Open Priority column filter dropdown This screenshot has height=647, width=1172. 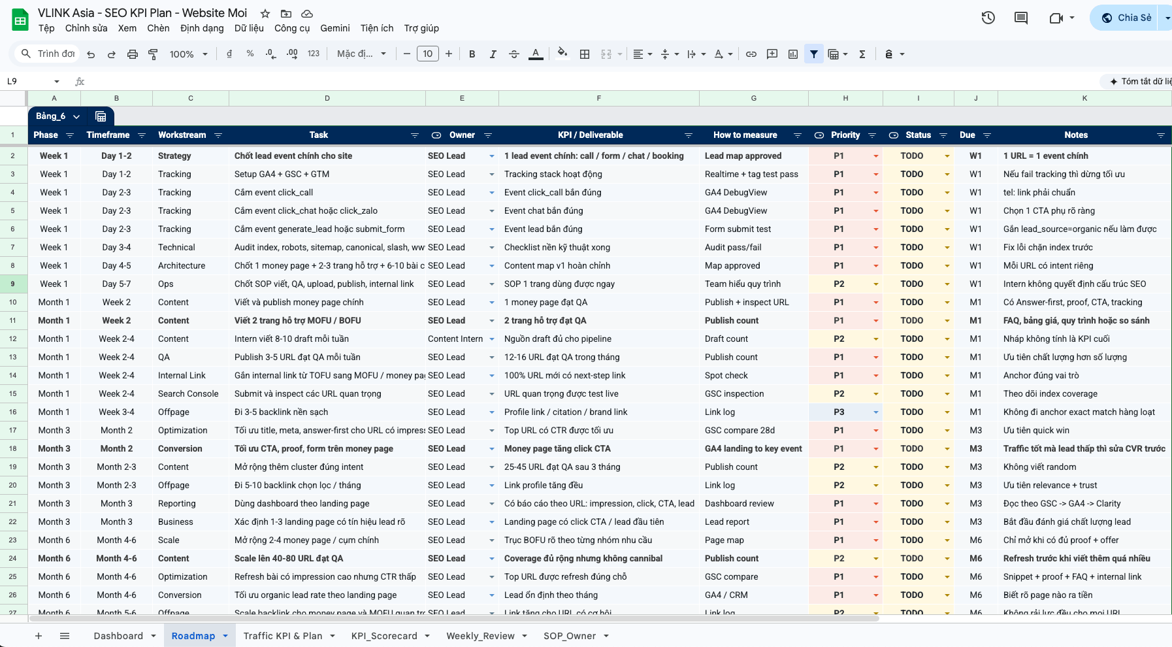tap(871, 135)
